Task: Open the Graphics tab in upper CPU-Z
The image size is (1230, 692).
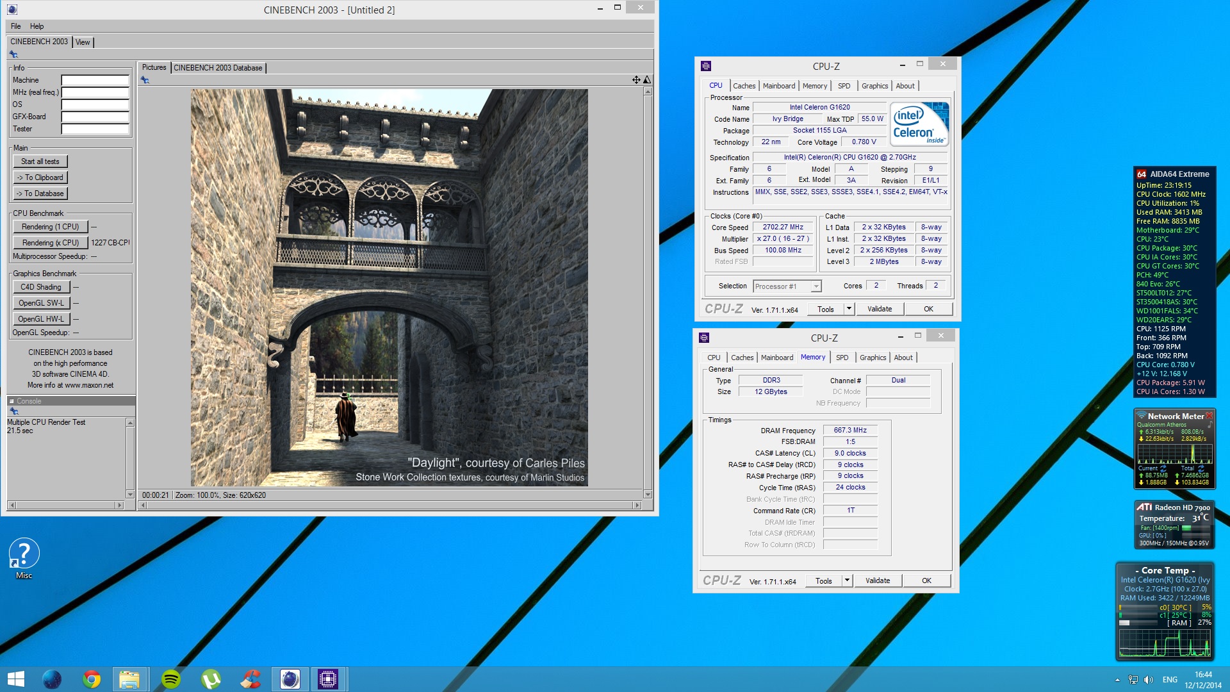Action: point(874,86)
